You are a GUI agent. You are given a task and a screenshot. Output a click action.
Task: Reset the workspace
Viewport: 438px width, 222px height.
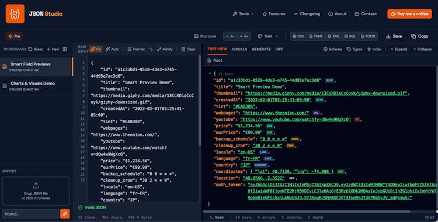(36, 49)
